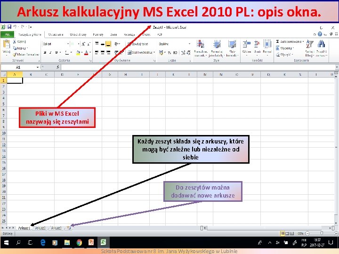This screenshot has height=254, width=339.
Task: Click the Kopiuj (Copy) icon
Action: pos(15,48)
